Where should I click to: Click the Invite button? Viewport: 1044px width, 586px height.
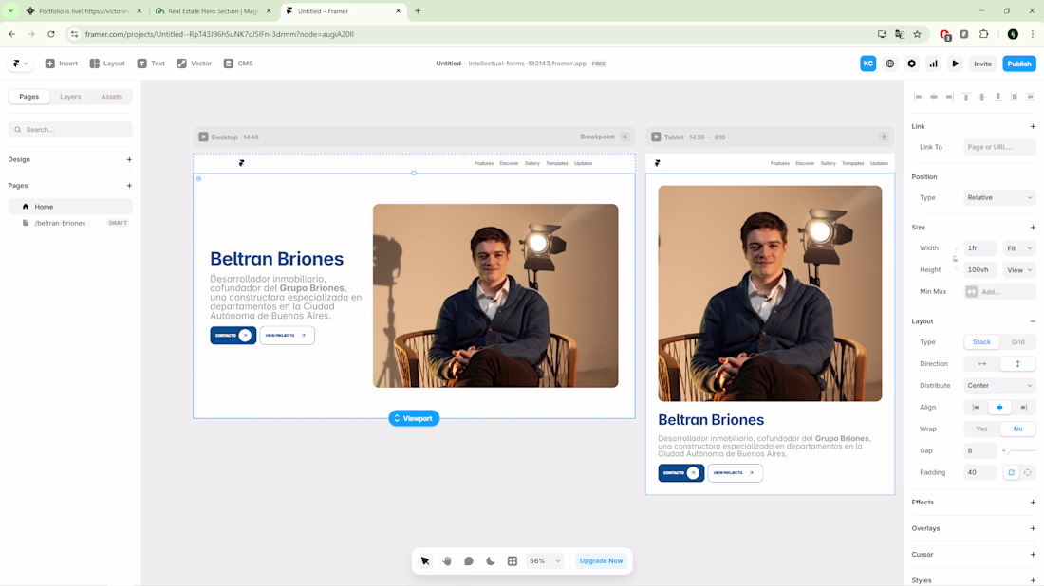982,64
